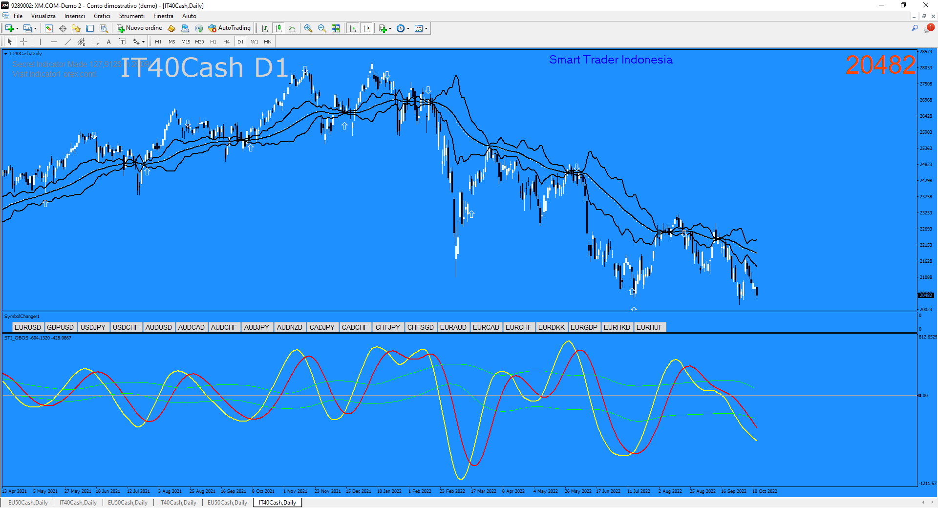Switch timeframe to H1
Screen dimensions: 938x508
pyautogui.click(x=213, y=42)
